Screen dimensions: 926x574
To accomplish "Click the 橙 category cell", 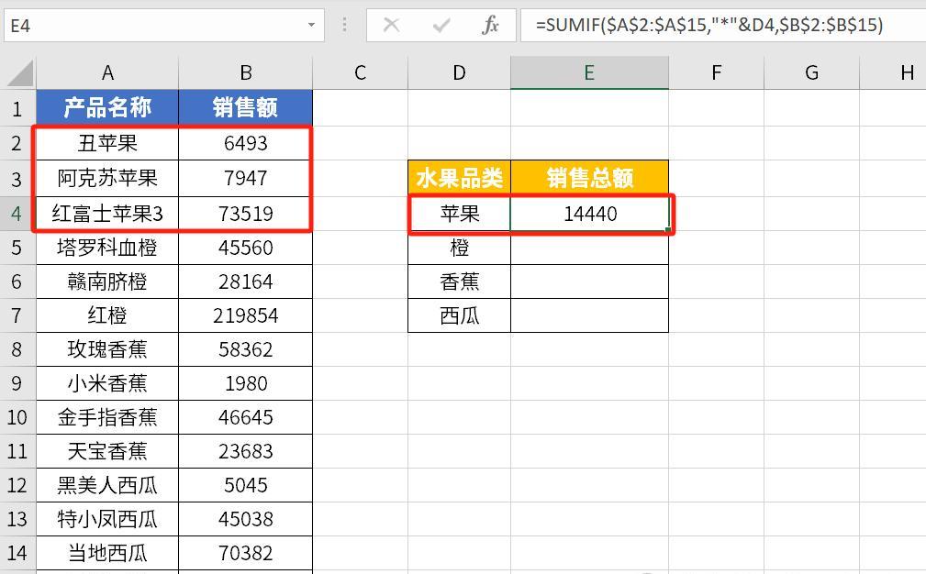I will (459, 248).
